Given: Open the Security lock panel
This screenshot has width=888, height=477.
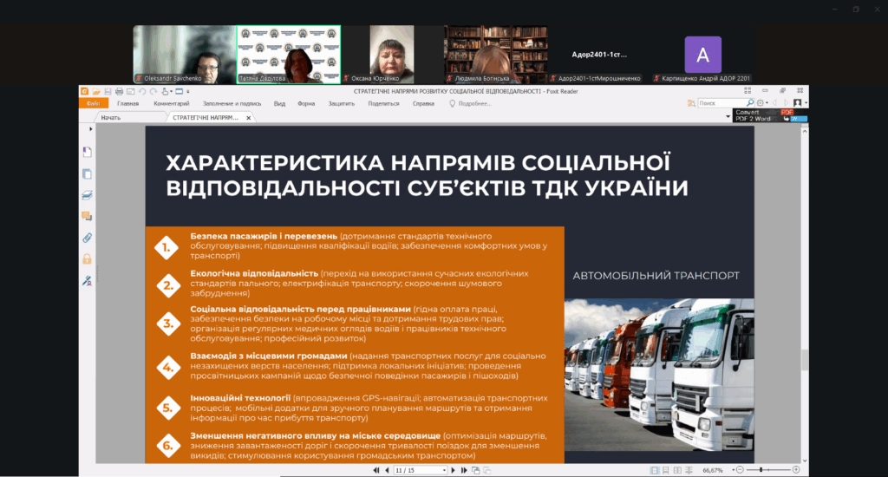Looking at the screenshot, I should click(x=87, y=258).
